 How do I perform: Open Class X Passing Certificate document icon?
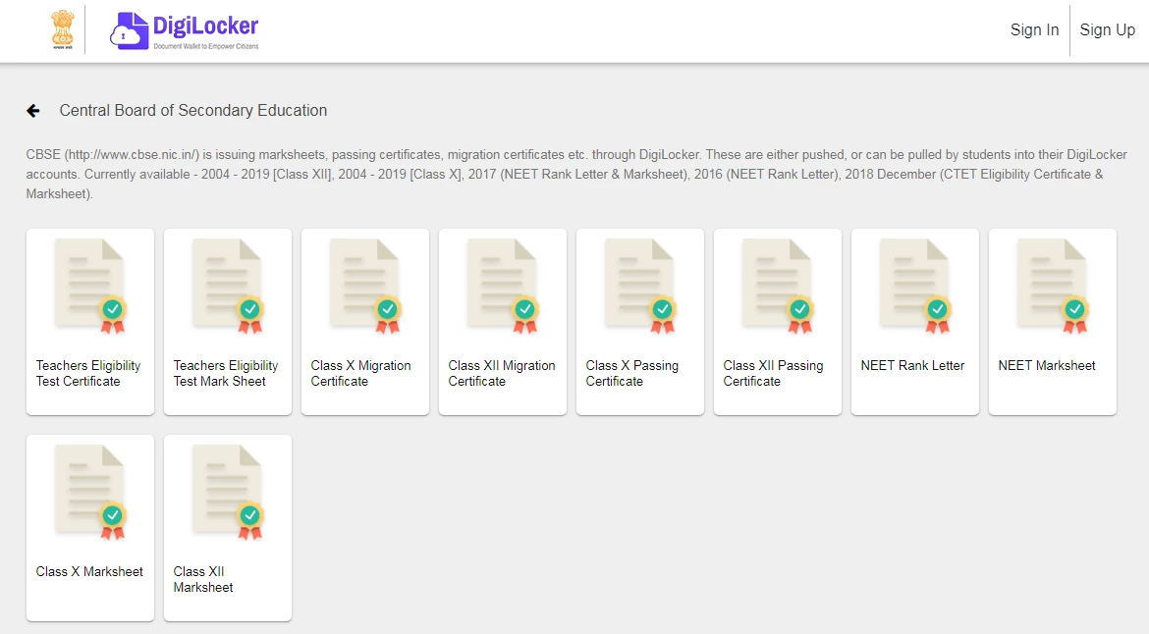[639, 287]
